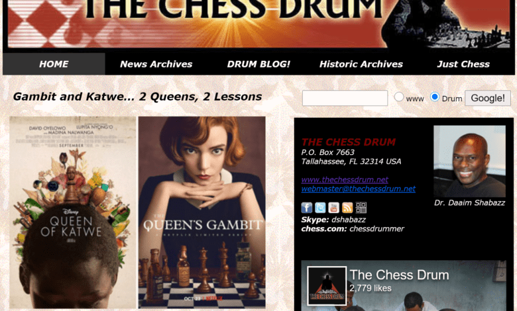
Task: Select the Drum search radio button
Action: pos(435,97)
